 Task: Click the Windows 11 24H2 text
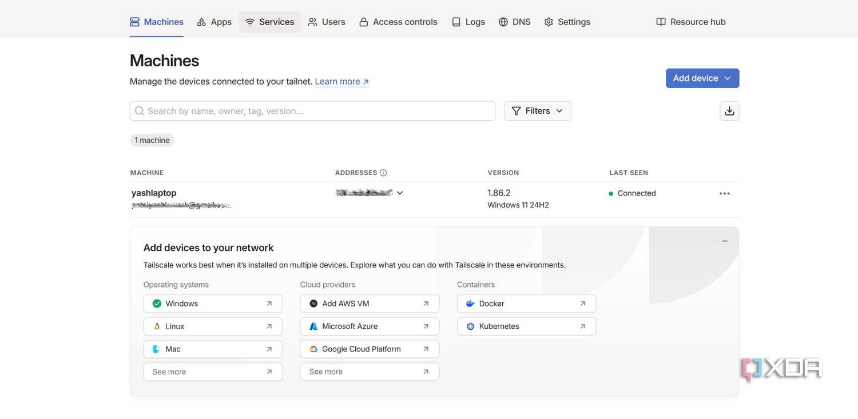pos(518,205)
